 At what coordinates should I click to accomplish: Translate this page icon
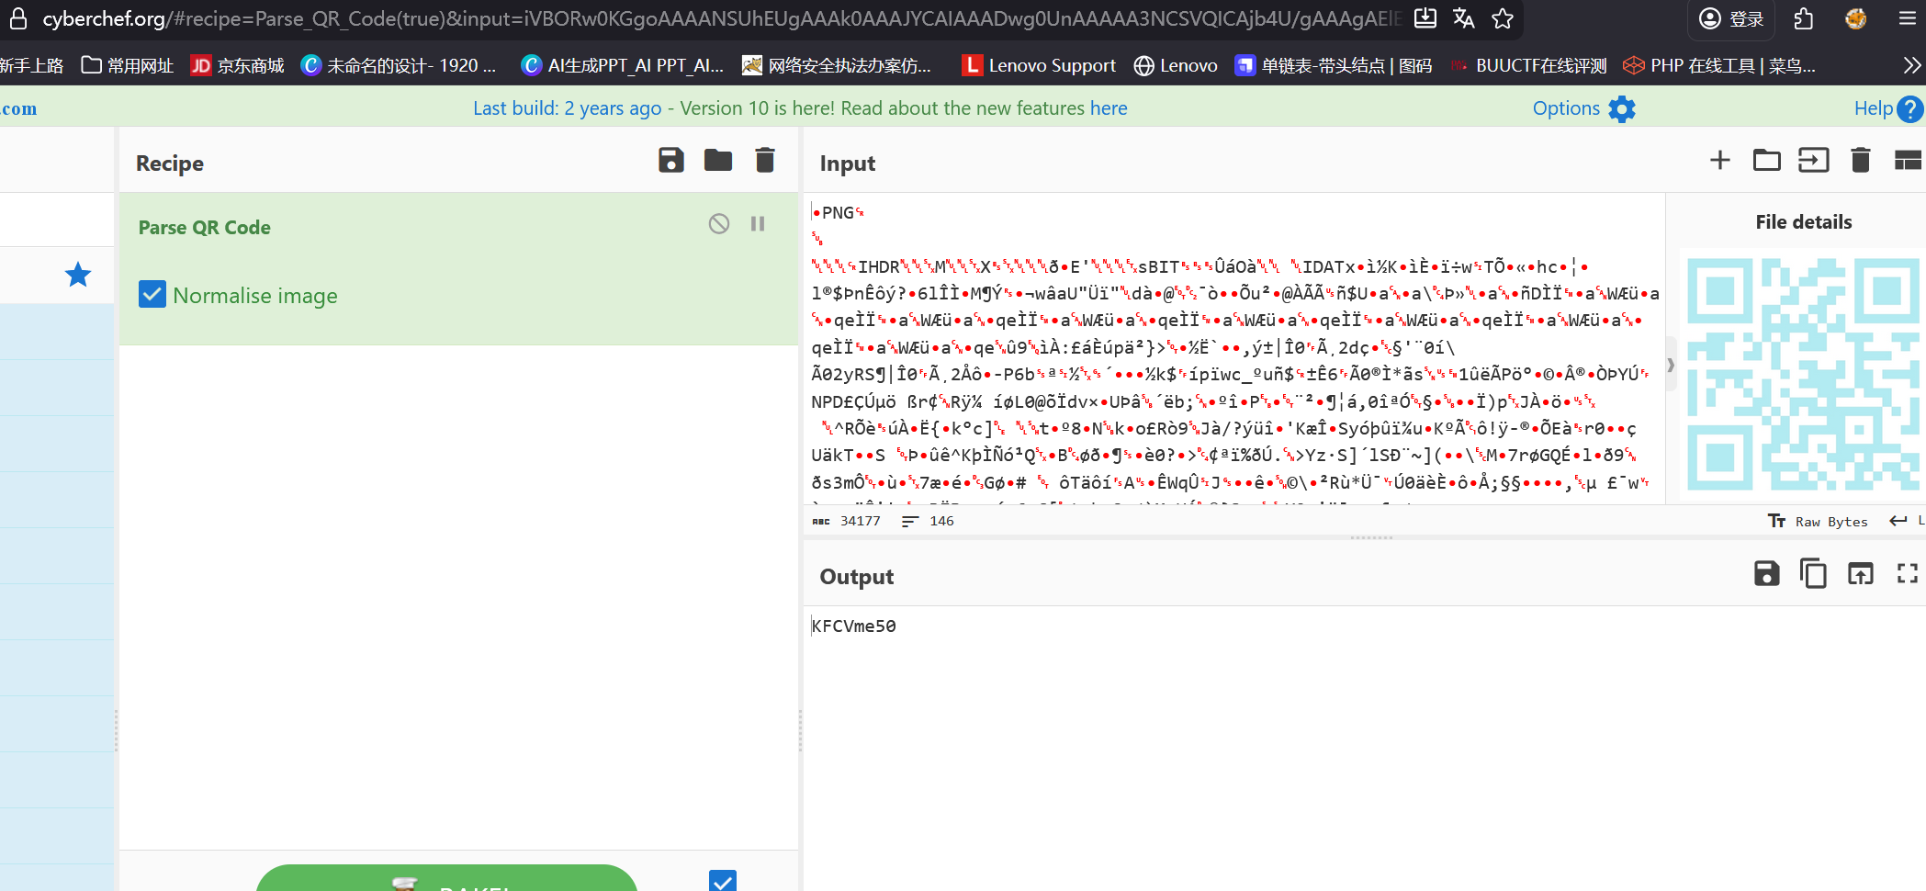click(x=1464, y=18)
